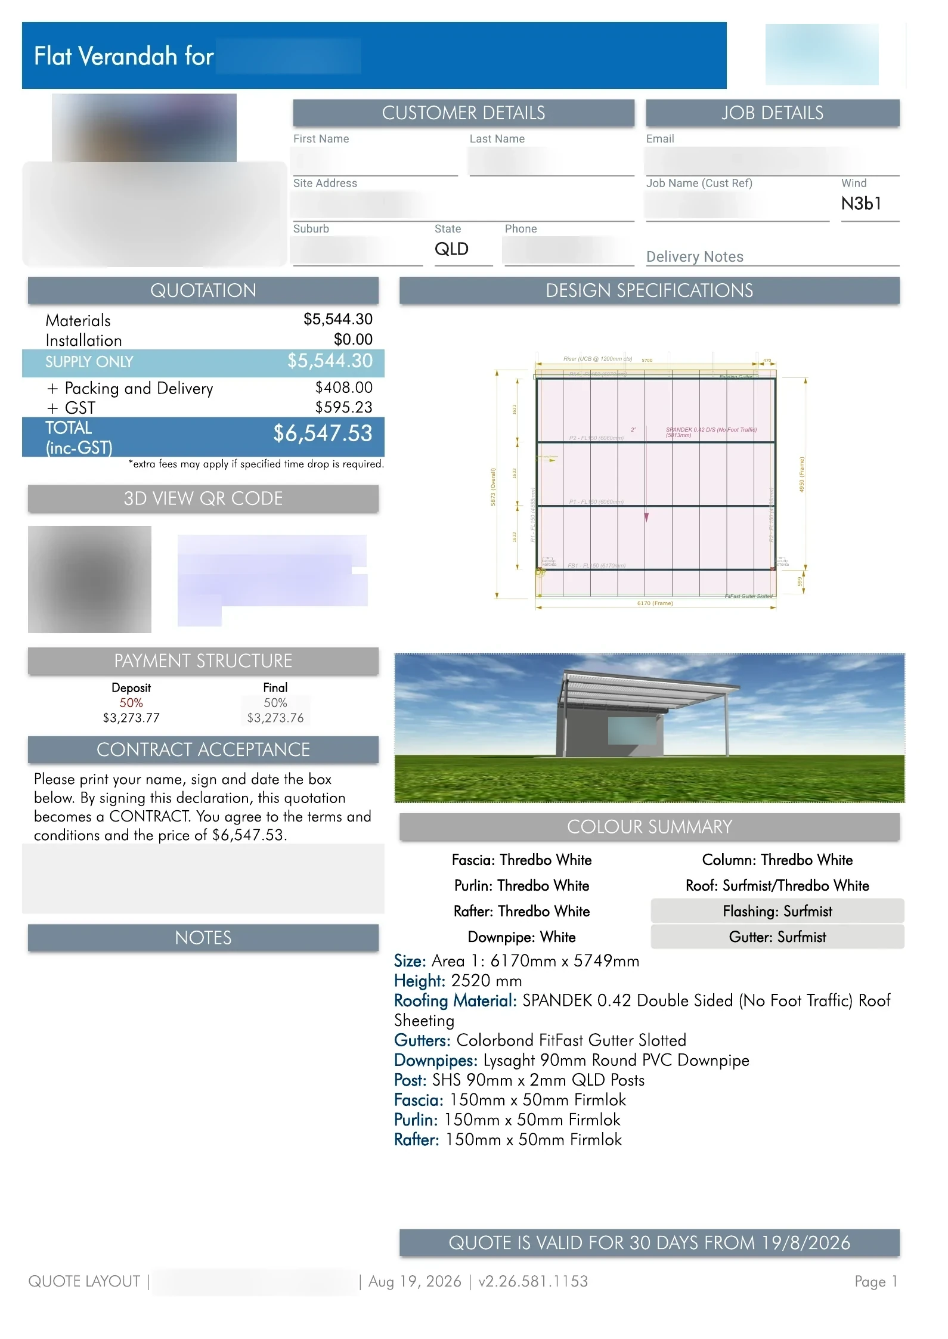The image size is (948, 1339).
Task: Click the quote validity banner
Action: click(x=649, y=1242)
